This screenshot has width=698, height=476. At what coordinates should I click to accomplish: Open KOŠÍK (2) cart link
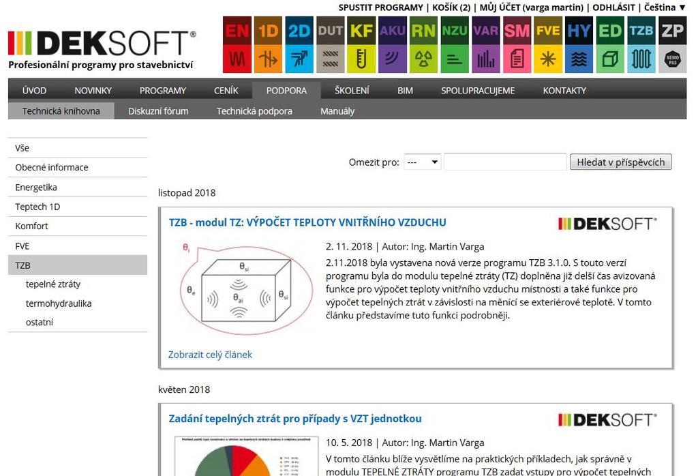[451, 8]
